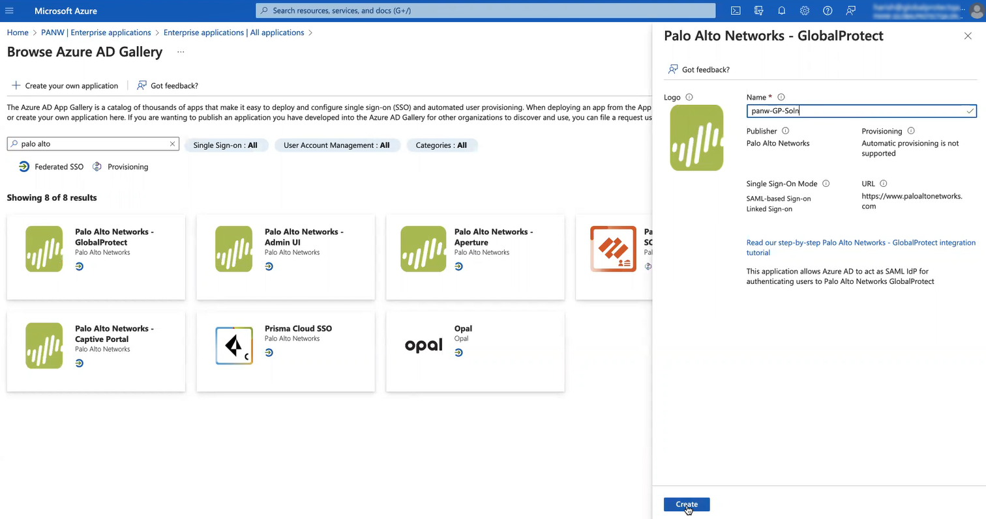Screen dimensions: 986x519
Task: Go to Home breadcrumb
Action: pyautogui.click(x=18, y=33)
